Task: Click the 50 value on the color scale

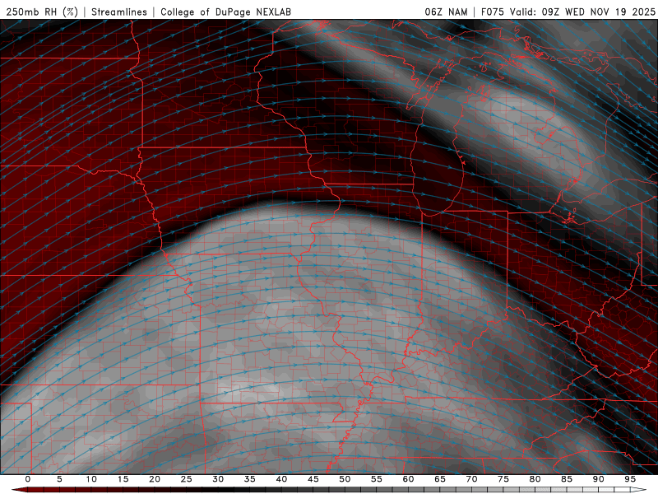Action: [345, 479]
